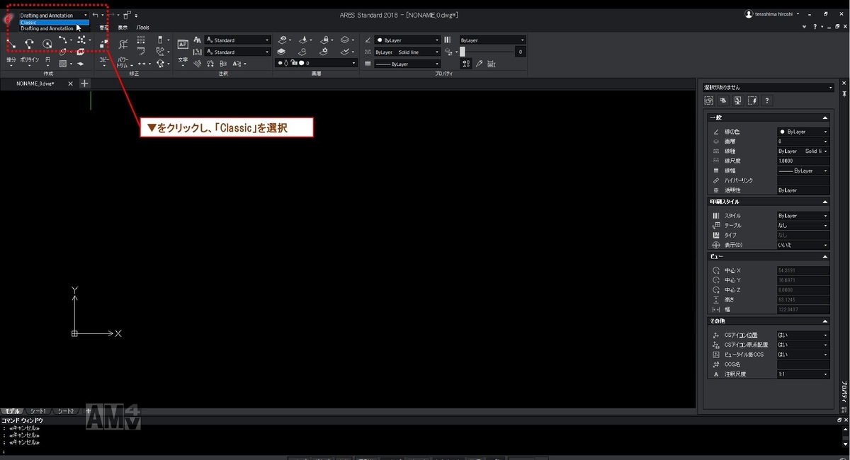Image resolution: width=850 pixels, height=460 pixels.
Task: Open the 線の色 ByLayer dropdown
Action: tap(824, 132)
